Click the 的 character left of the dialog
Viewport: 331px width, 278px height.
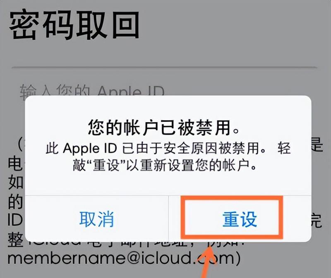[16, 202]
